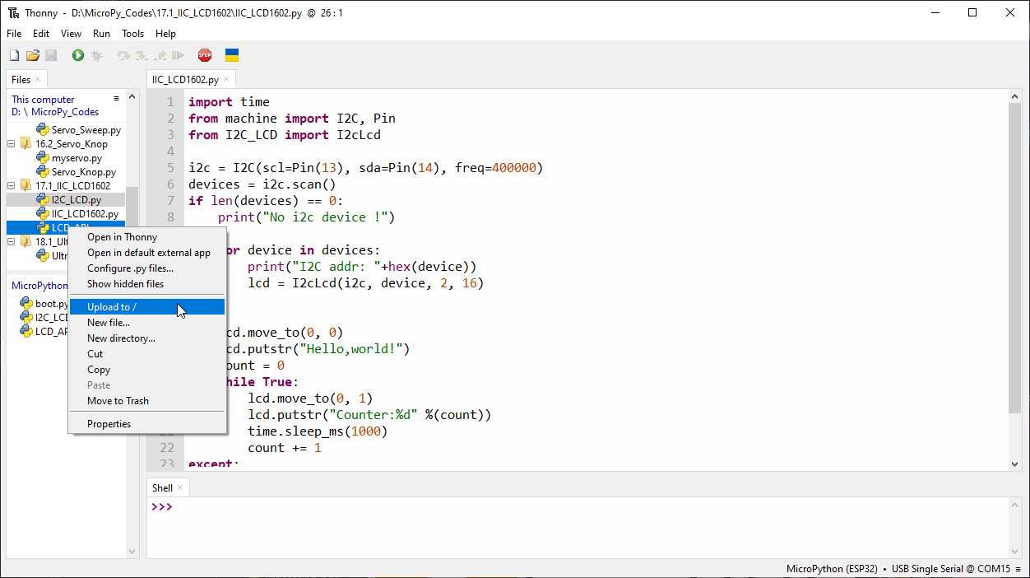Open the Run menu
This screenshot has height=578, width=1030.
click(101, 34)
